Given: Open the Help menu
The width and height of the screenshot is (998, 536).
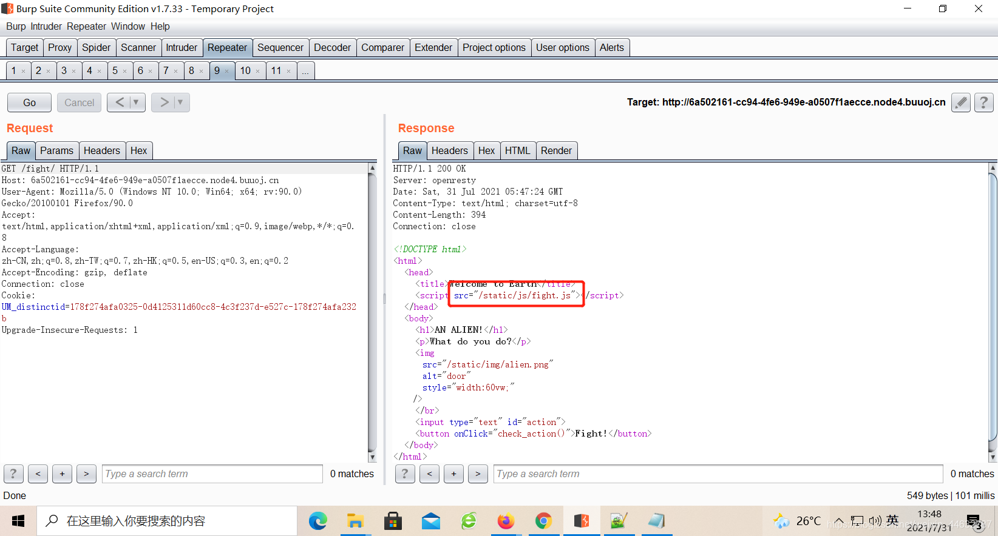Looking at the screenshot, I should tap(160, 26).
